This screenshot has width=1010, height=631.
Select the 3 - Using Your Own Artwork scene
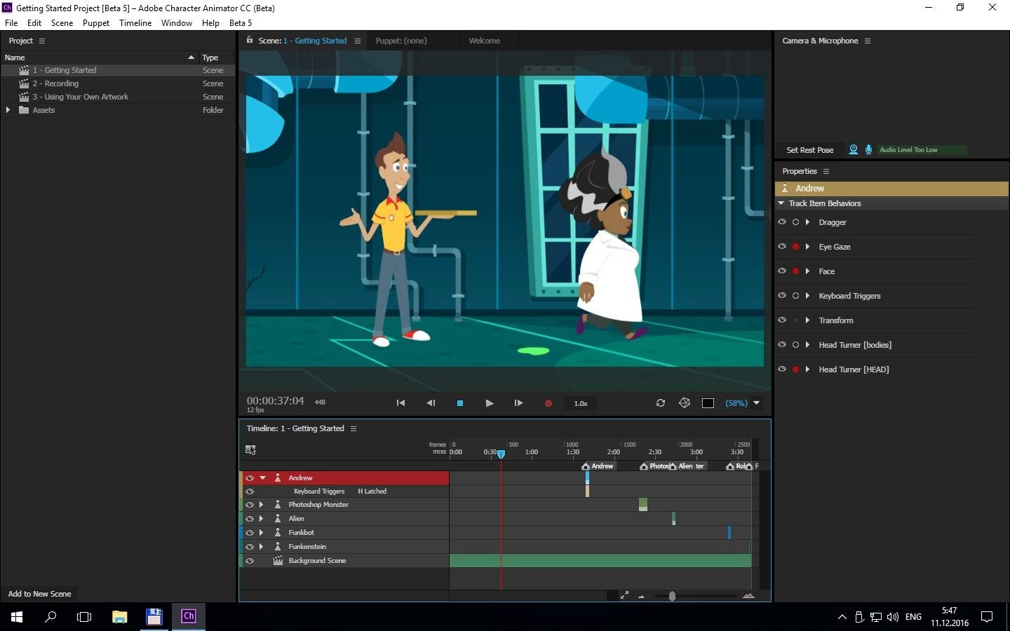pyautogui.click(x=118, y=97)
